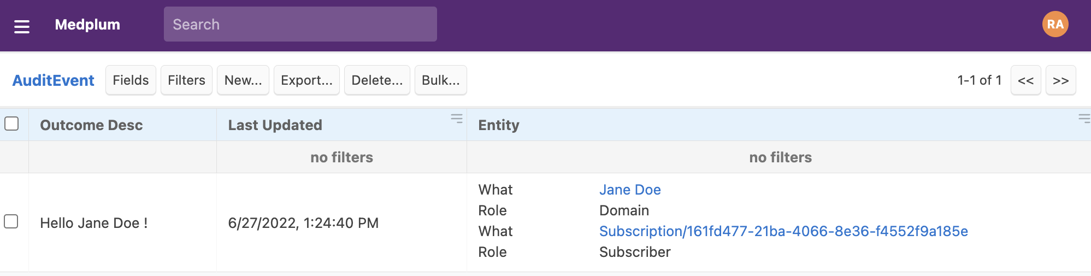Image resolution: width=1091 pixels, height=276 pixels.
Task: Click the AuditEvent resource type heading
Action: [54, 80]
